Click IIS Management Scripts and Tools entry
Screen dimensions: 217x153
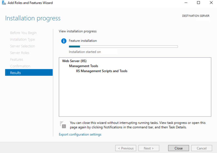pos(102,71)
